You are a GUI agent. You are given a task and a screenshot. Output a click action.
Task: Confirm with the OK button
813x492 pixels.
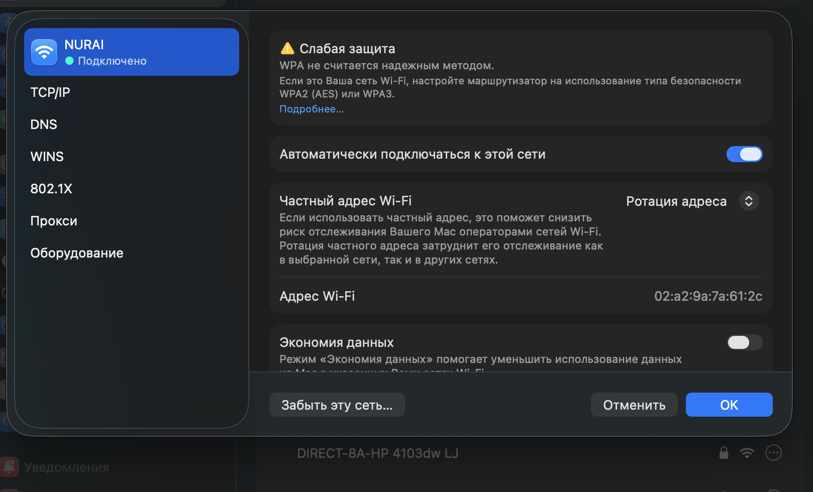729,405
